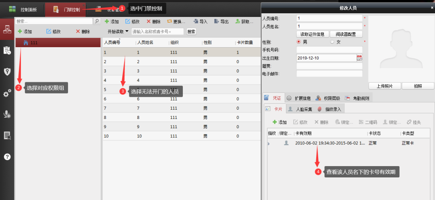Click the red 删除 icon in person toolbar
The height and width of the screenshot is (200, 435).
tap(149, 22)
